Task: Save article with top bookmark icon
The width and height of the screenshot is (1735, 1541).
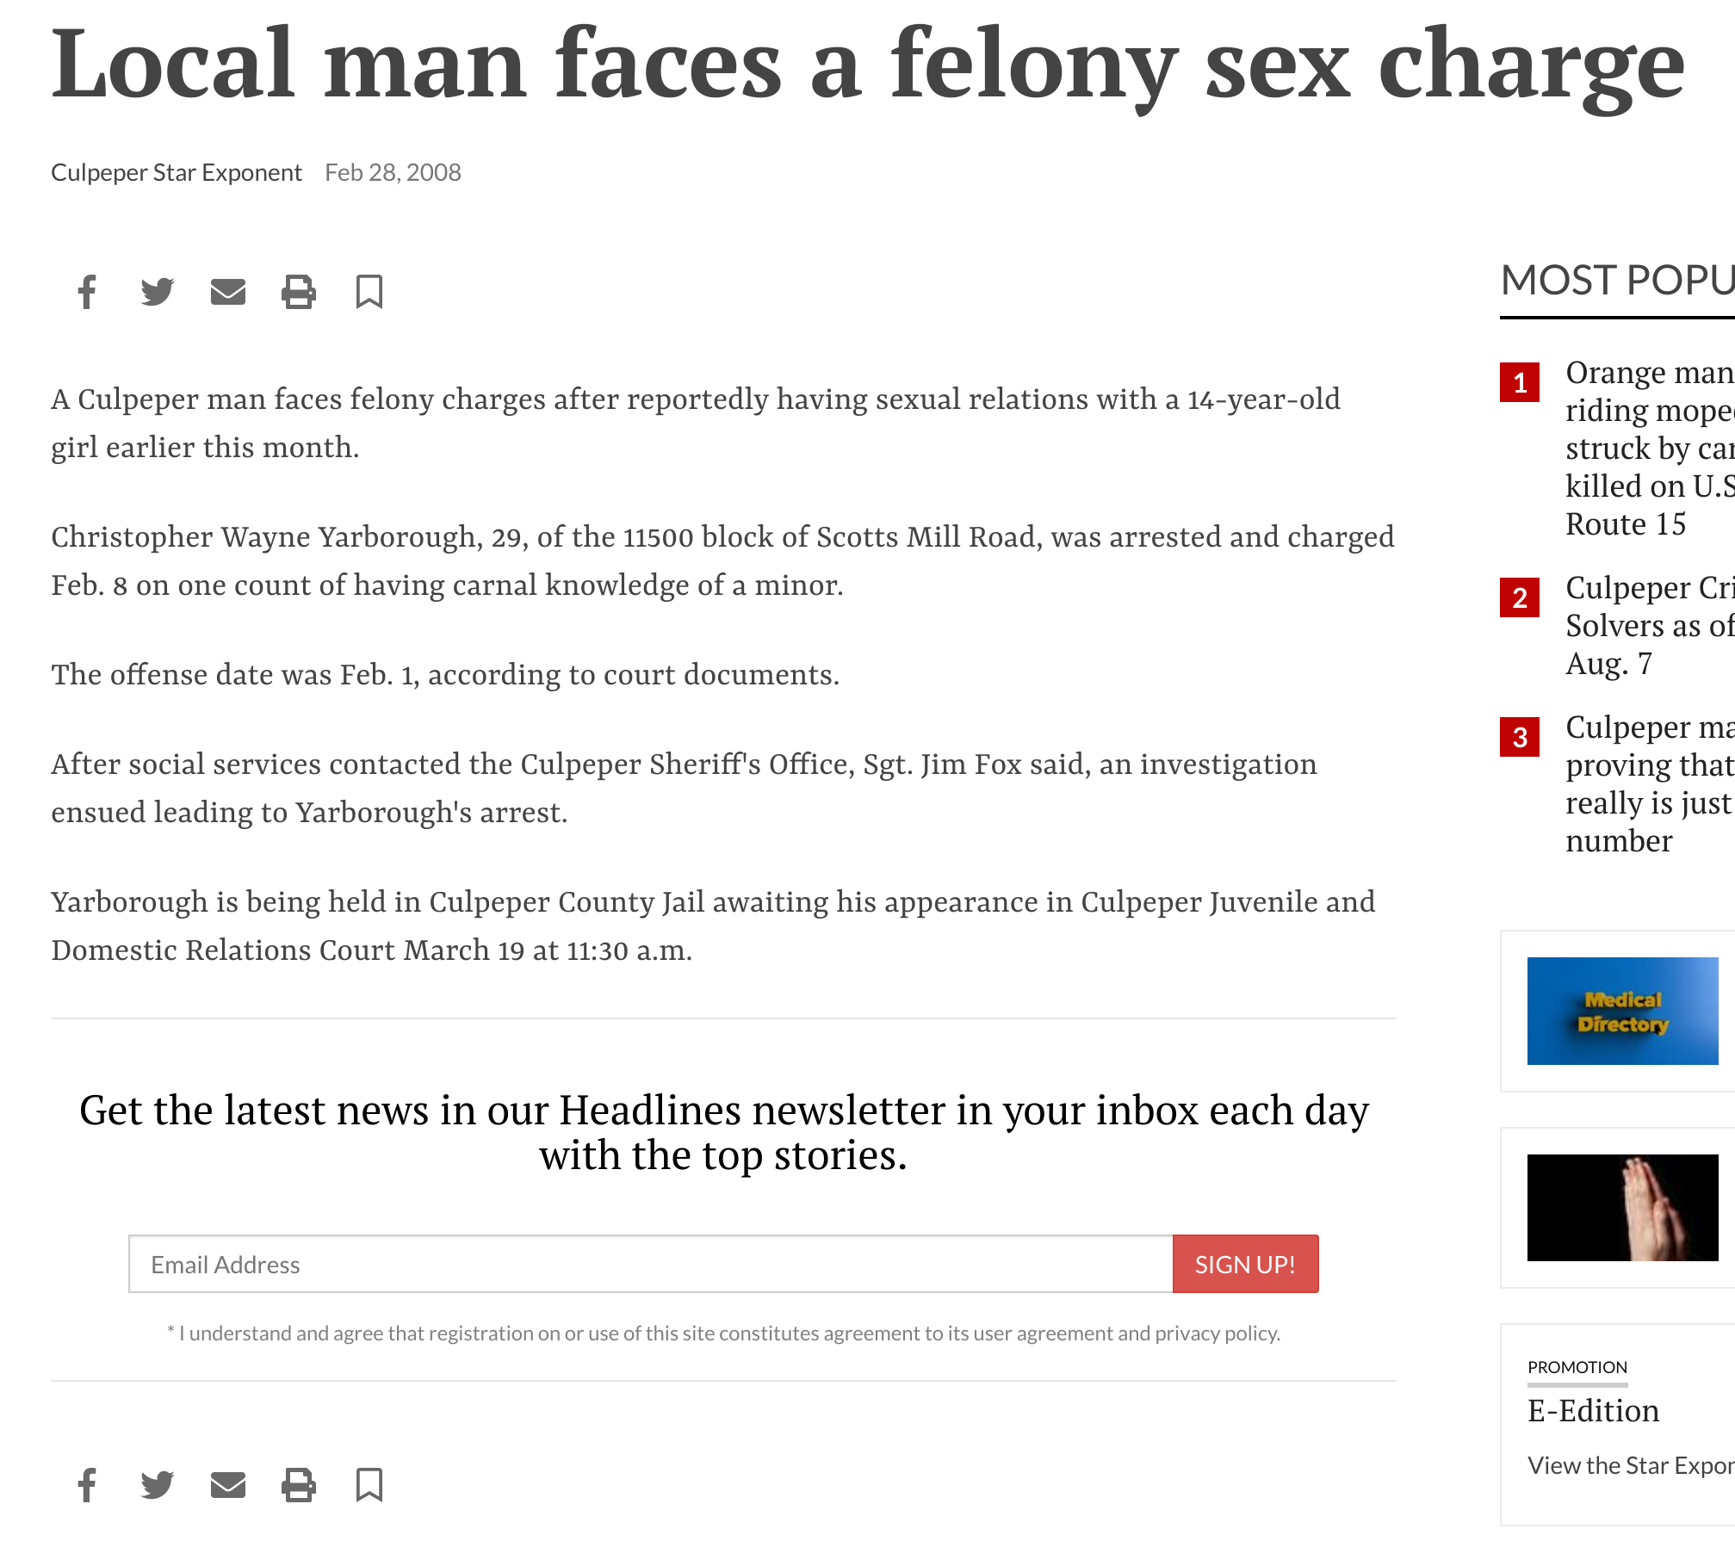Action: [369, 292]
